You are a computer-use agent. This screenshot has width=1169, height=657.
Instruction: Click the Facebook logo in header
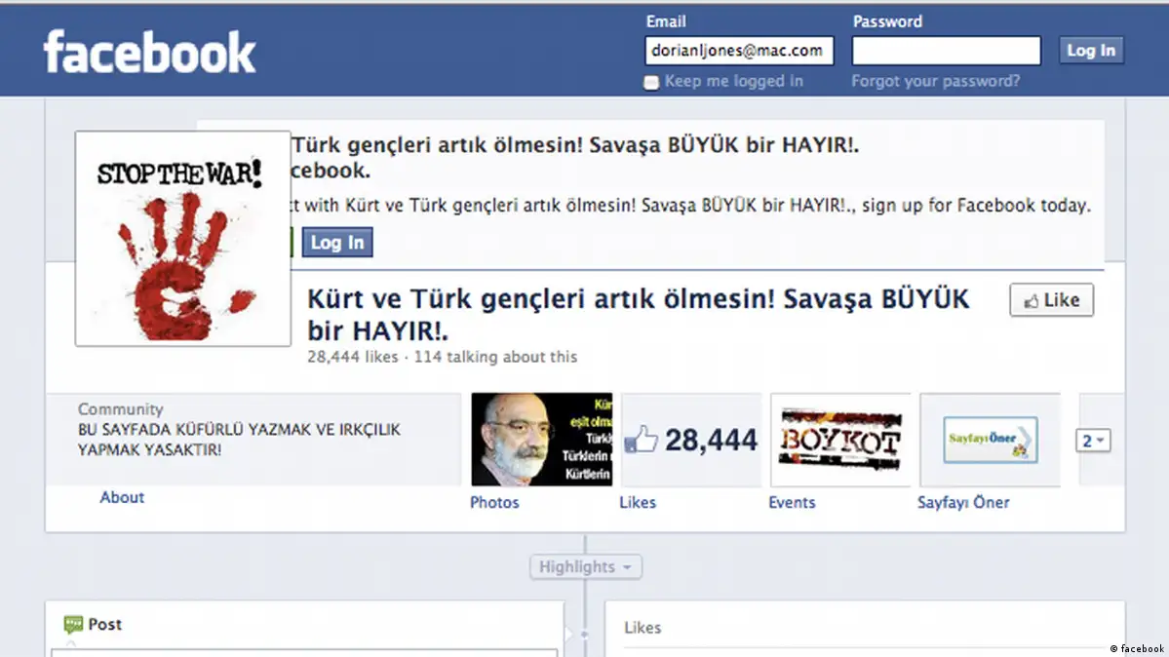(x=149, y=52)
